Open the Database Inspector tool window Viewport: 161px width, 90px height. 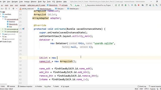[x=25, y=86]
